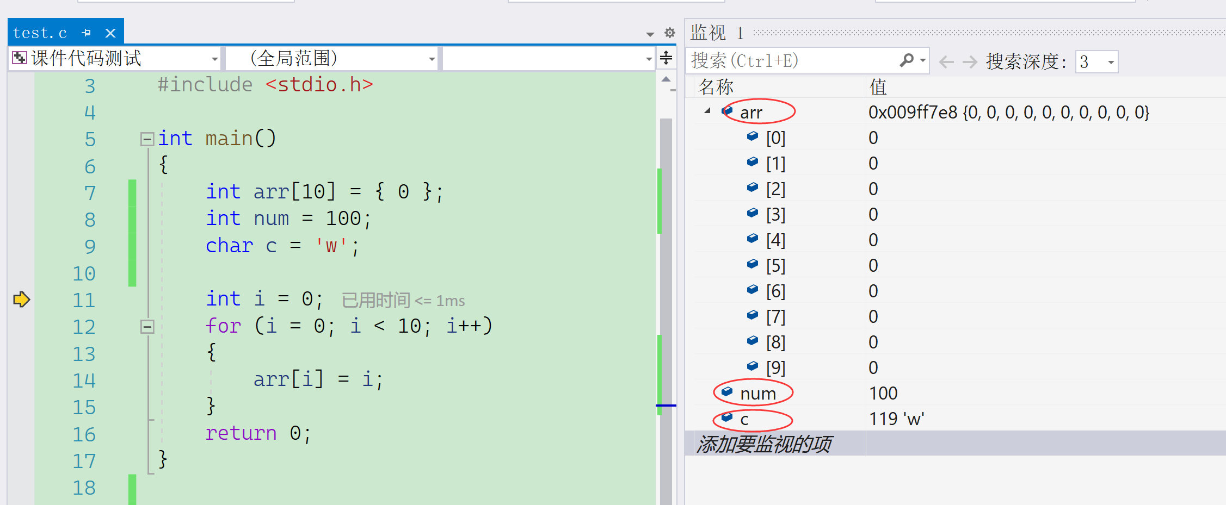Open the (全局范围) scope dropdown

[x=331, y=58]
